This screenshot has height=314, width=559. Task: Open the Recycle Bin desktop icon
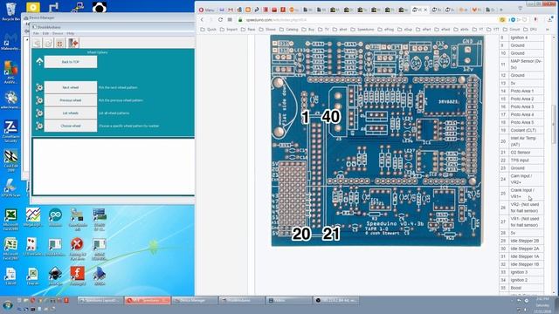[x=10, y=11]
